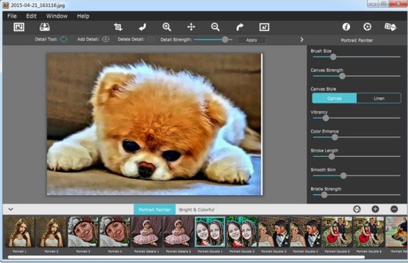Open the Edit menu

(31, 16)
